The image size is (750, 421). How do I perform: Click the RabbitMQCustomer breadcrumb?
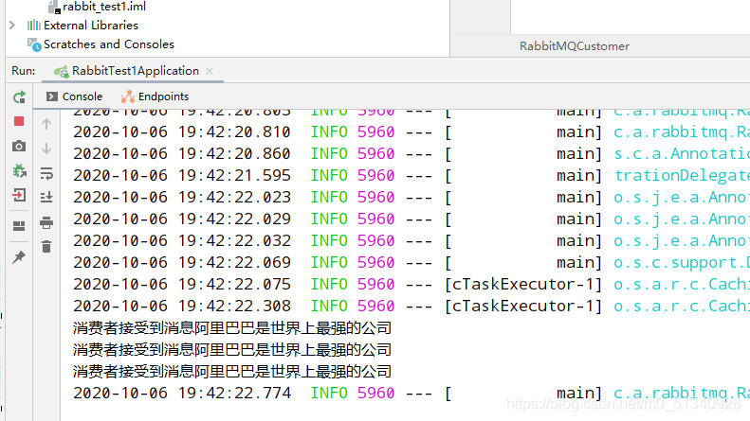(575, 46)
